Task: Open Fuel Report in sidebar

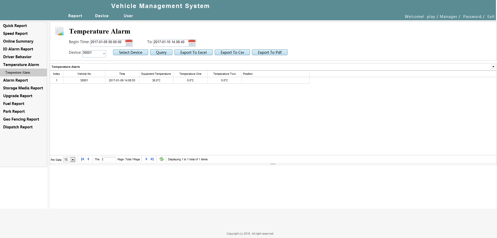Action: [x=14, y=104]
